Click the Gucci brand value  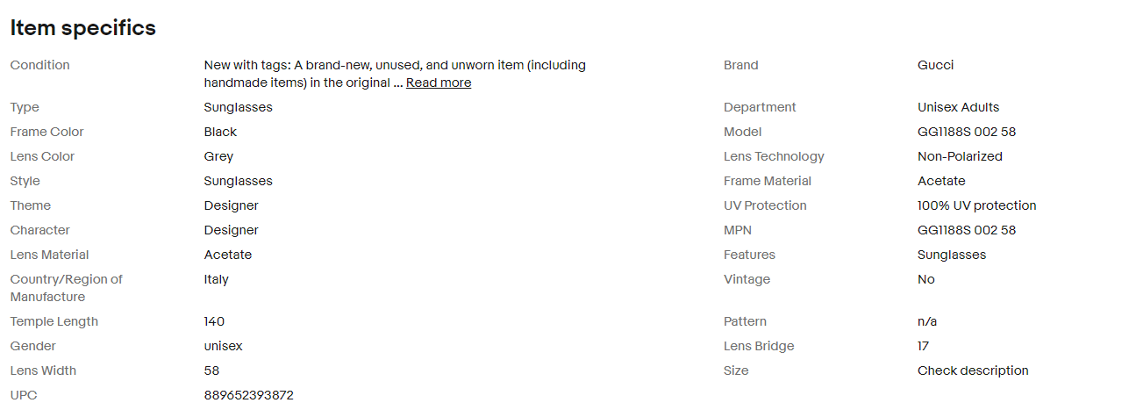coord(935,65)
